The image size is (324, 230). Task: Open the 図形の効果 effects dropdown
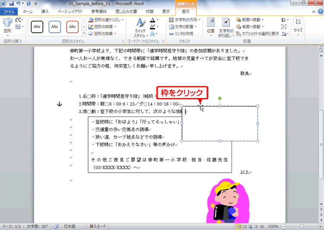click(102, 34)
